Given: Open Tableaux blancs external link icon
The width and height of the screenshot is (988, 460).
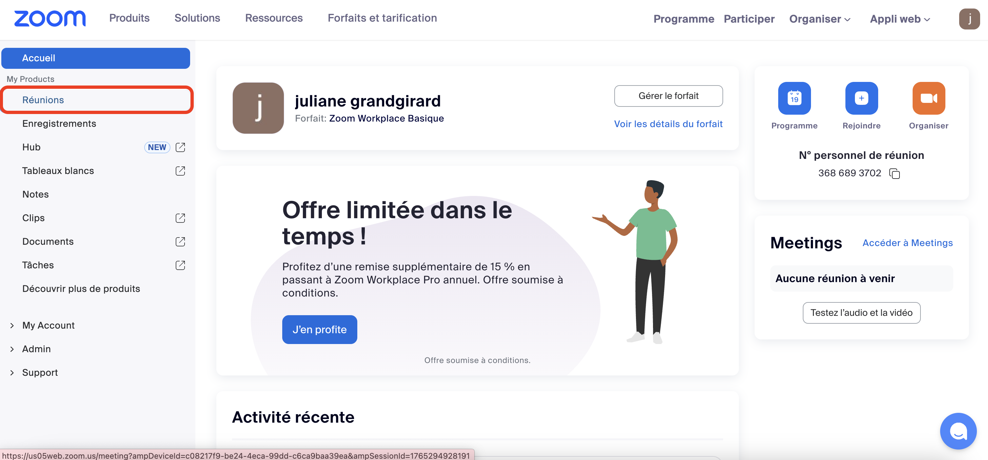Looking at the screenshot, I should (x=180, y=171).
